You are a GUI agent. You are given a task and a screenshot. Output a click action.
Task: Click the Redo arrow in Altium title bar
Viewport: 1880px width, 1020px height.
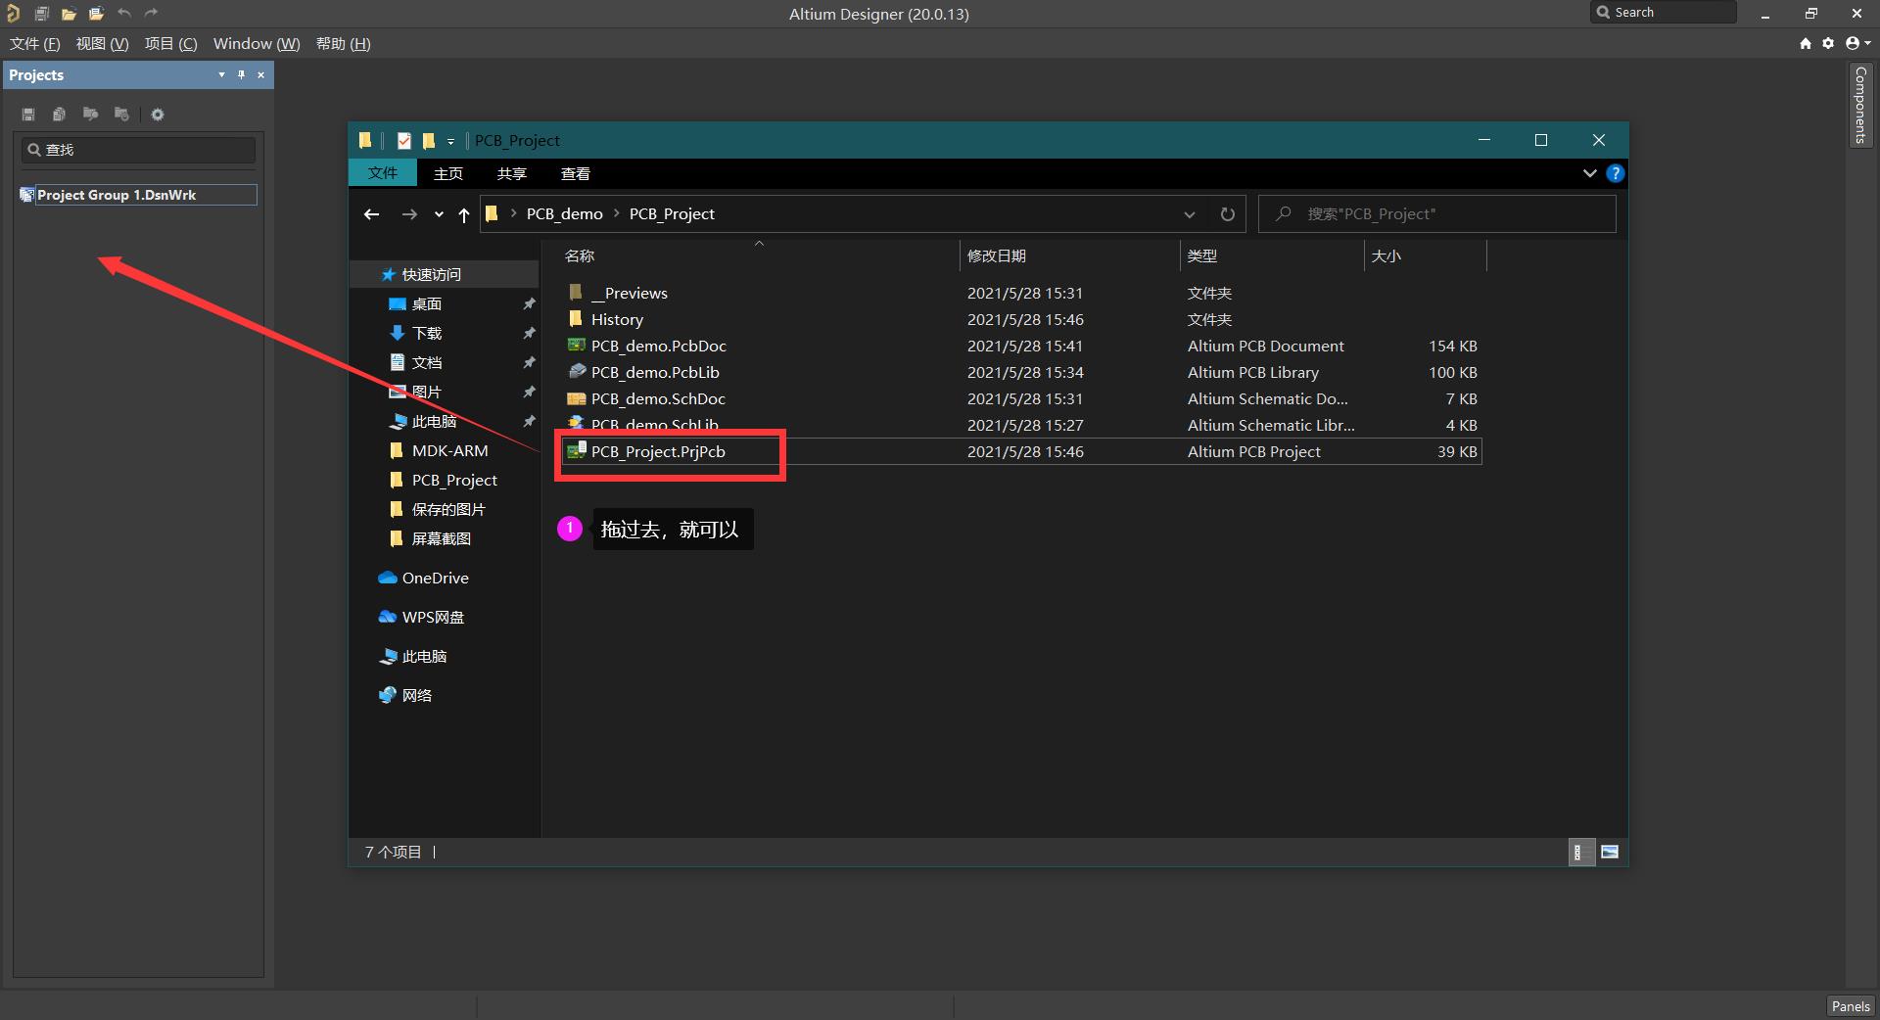pos(151,13)
